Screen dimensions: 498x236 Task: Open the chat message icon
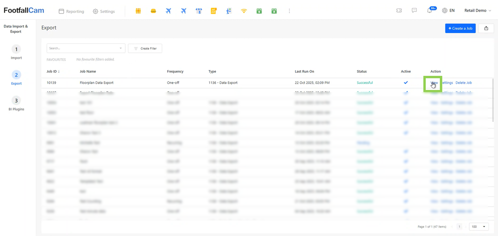[414, 10]
